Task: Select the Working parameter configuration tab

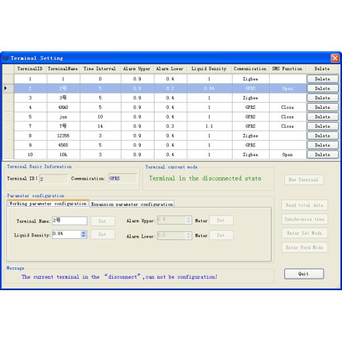Action: point(48,203)
